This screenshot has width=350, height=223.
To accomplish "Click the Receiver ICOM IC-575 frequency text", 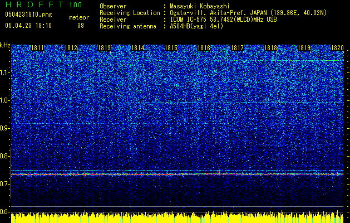I will tap(223, 20).
